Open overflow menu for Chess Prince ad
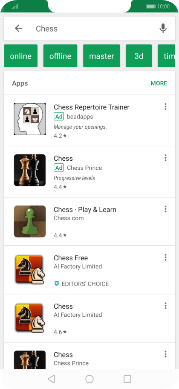The width and height of the screenshot is (179, 389). coord(165,158)
